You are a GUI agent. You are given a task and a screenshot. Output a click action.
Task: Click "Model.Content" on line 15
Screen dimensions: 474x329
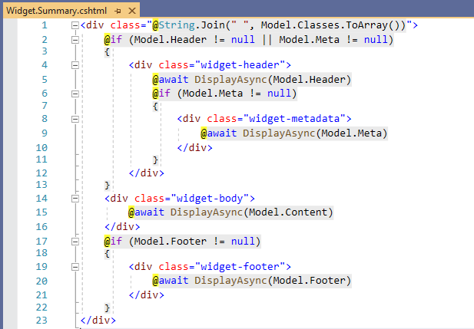point(288,212)
